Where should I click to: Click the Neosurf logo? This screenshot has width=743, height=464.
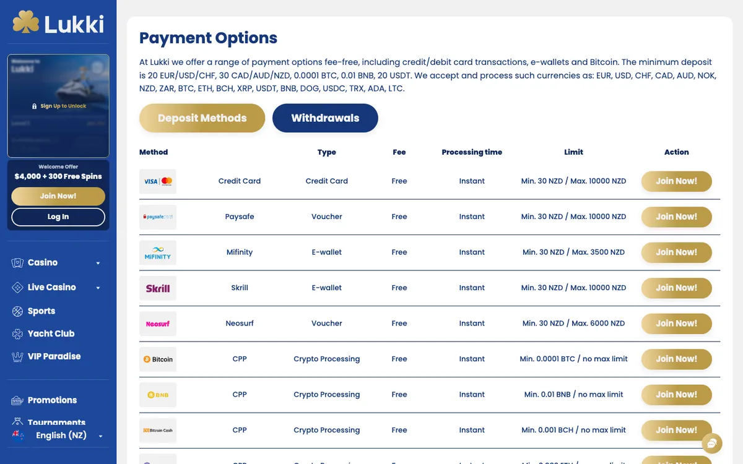pos(158,324)
